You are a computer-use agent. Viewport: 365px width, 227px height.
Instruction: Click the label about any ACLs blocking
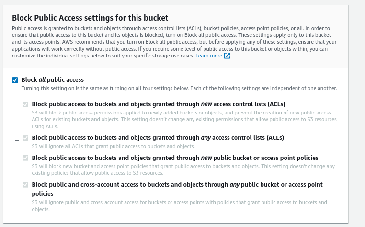click(158, 138)
